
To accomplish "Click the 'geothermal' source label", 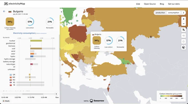I will pos(11,43).
